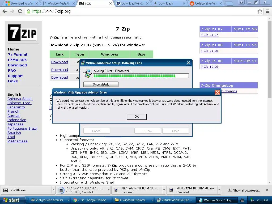272x204 pixels.
Task: Click the first Download link in table
Action: point(59,62)
